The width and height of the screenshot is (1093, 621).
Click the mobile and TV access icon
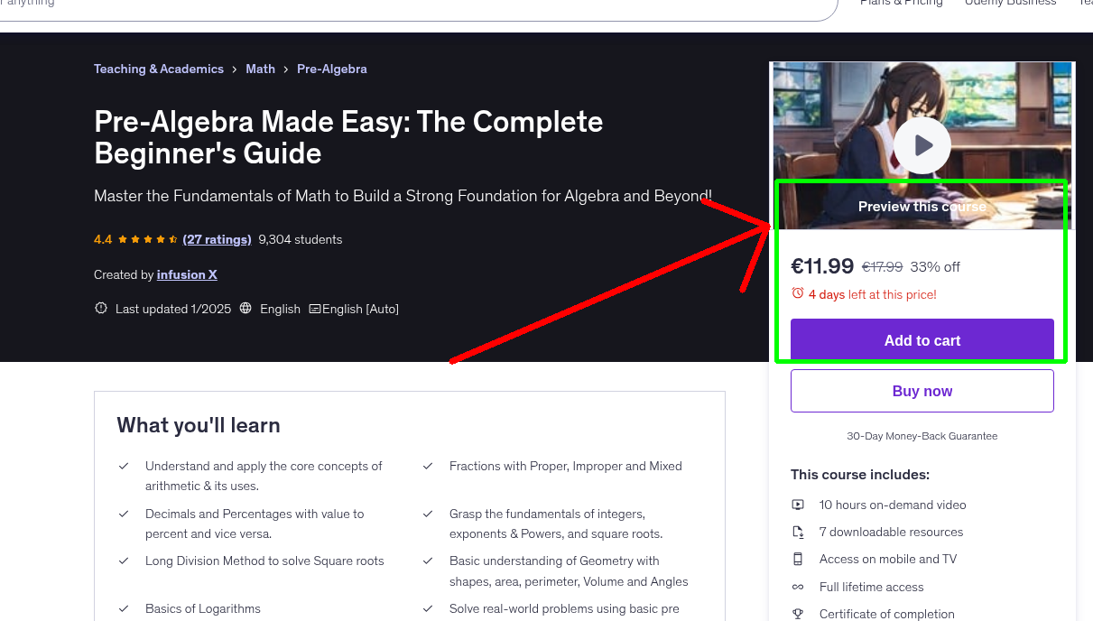pos(798,559)
